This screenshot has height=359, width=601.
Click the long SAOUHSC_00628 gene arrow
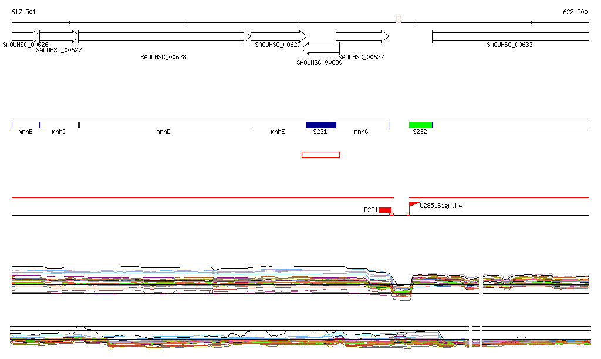tap(164, 36)
